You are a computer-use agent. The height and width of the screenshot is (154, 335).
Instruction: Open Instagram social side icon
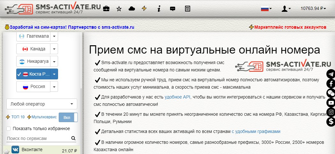331,112
